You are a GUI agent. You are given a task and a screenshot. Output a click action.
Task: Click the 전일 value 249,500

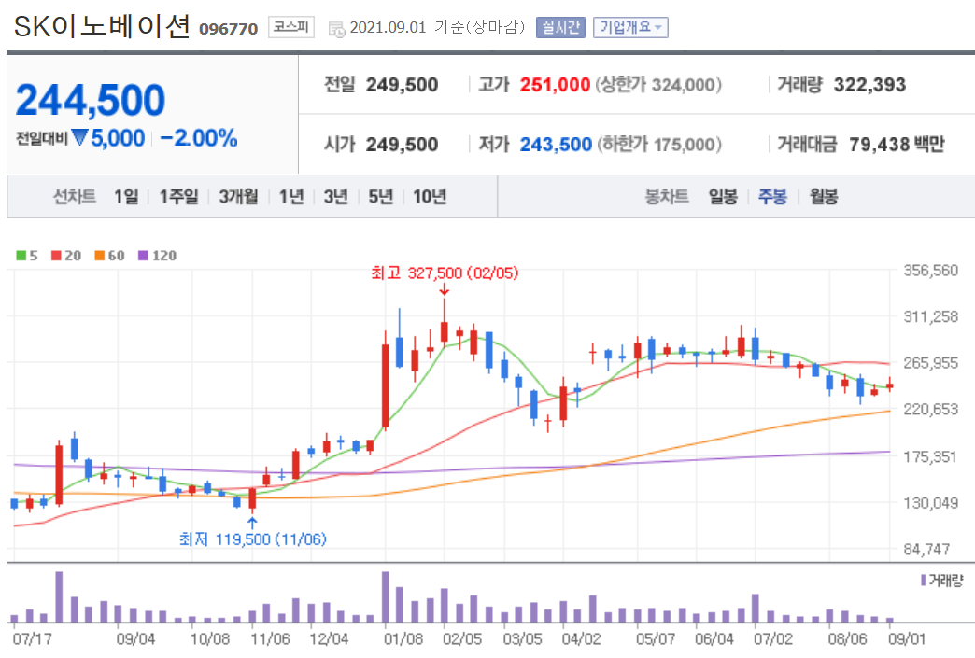(x=402, y=85)
